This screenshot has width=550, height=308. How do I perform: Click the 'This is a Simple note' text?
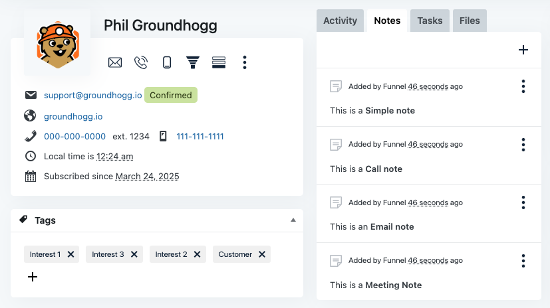click(372, 111)
